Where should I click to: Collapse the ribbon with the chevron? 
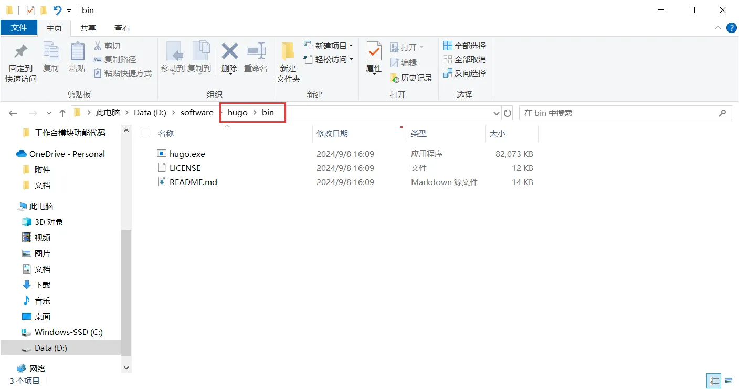[717, 28]
